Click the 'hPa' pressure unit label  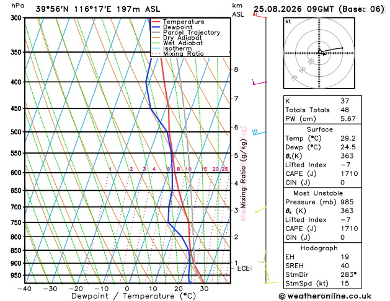point(17,6)
